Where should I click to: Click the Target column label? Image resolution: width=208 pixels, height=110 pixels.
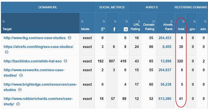[x=7, y=29]
